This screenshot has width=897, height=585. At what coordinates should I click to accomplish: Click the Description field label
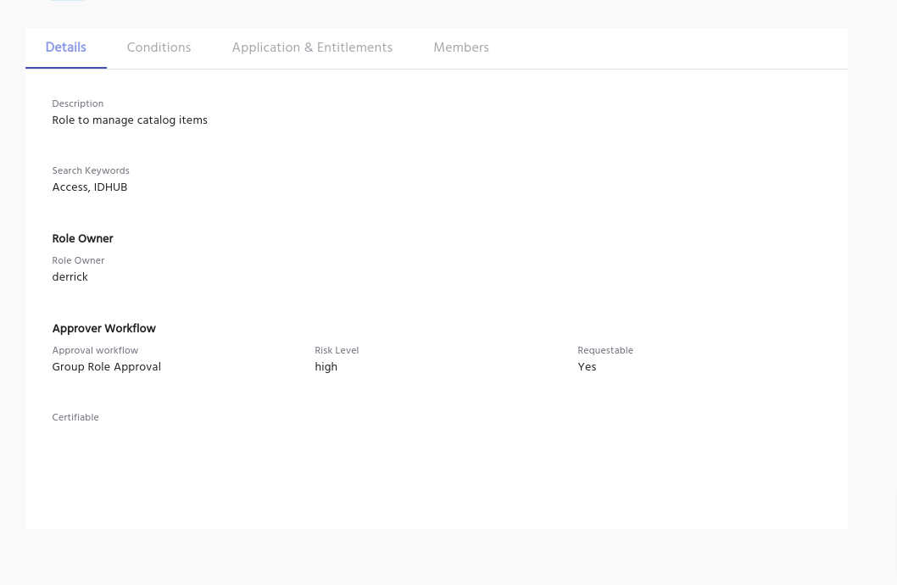[78, 103]
